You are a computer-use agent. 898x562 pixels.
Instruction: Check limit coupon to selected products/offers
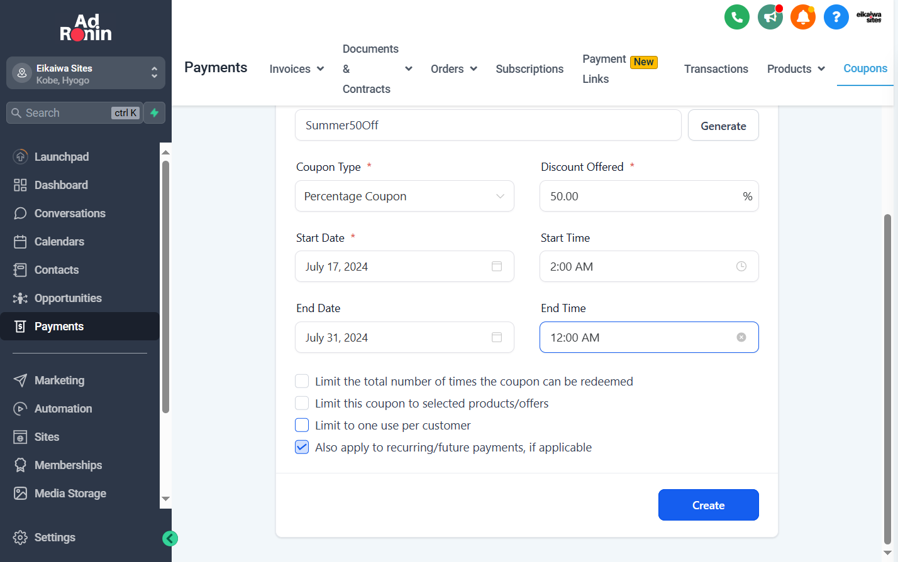302,403
